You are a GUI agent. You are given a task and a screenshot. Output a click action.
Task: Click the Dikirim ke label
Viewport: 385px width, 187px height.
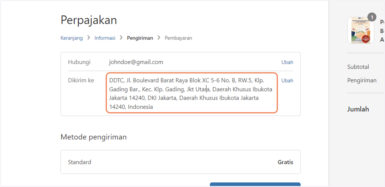point(81,81)
